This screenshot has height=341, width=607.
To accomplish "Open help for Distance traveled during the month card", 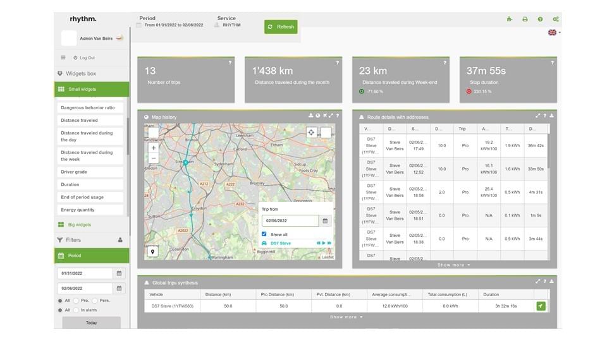I will (337, 63).
